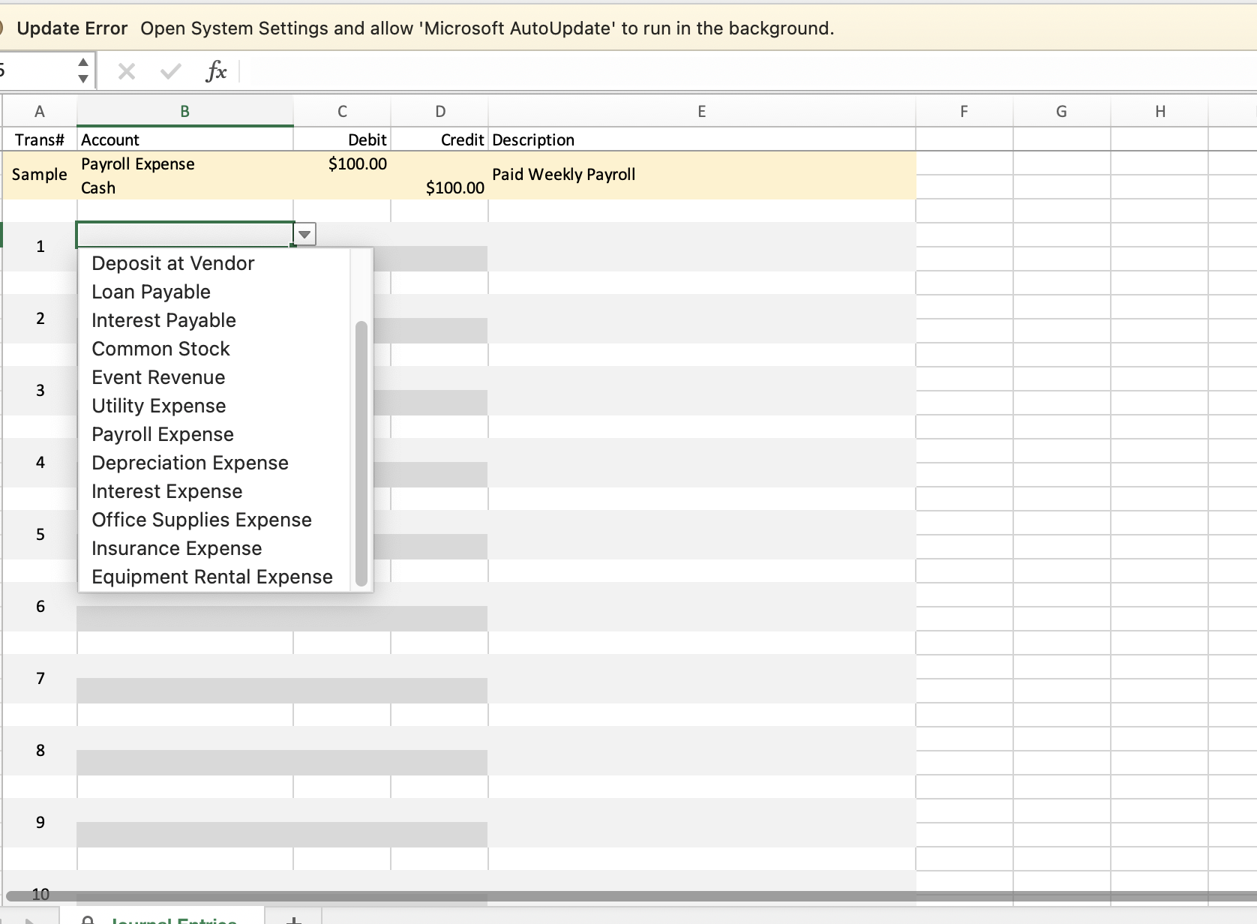Click the name box stepper arrows
Screen dimensions: 1257x924
(83, 70)
